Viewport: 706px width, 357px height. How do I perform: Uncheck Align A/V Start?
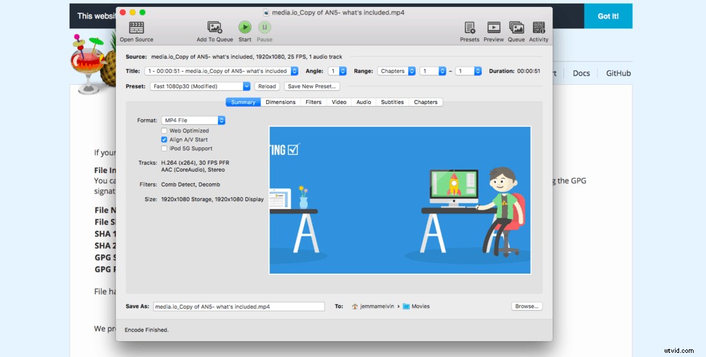[164, 139]
